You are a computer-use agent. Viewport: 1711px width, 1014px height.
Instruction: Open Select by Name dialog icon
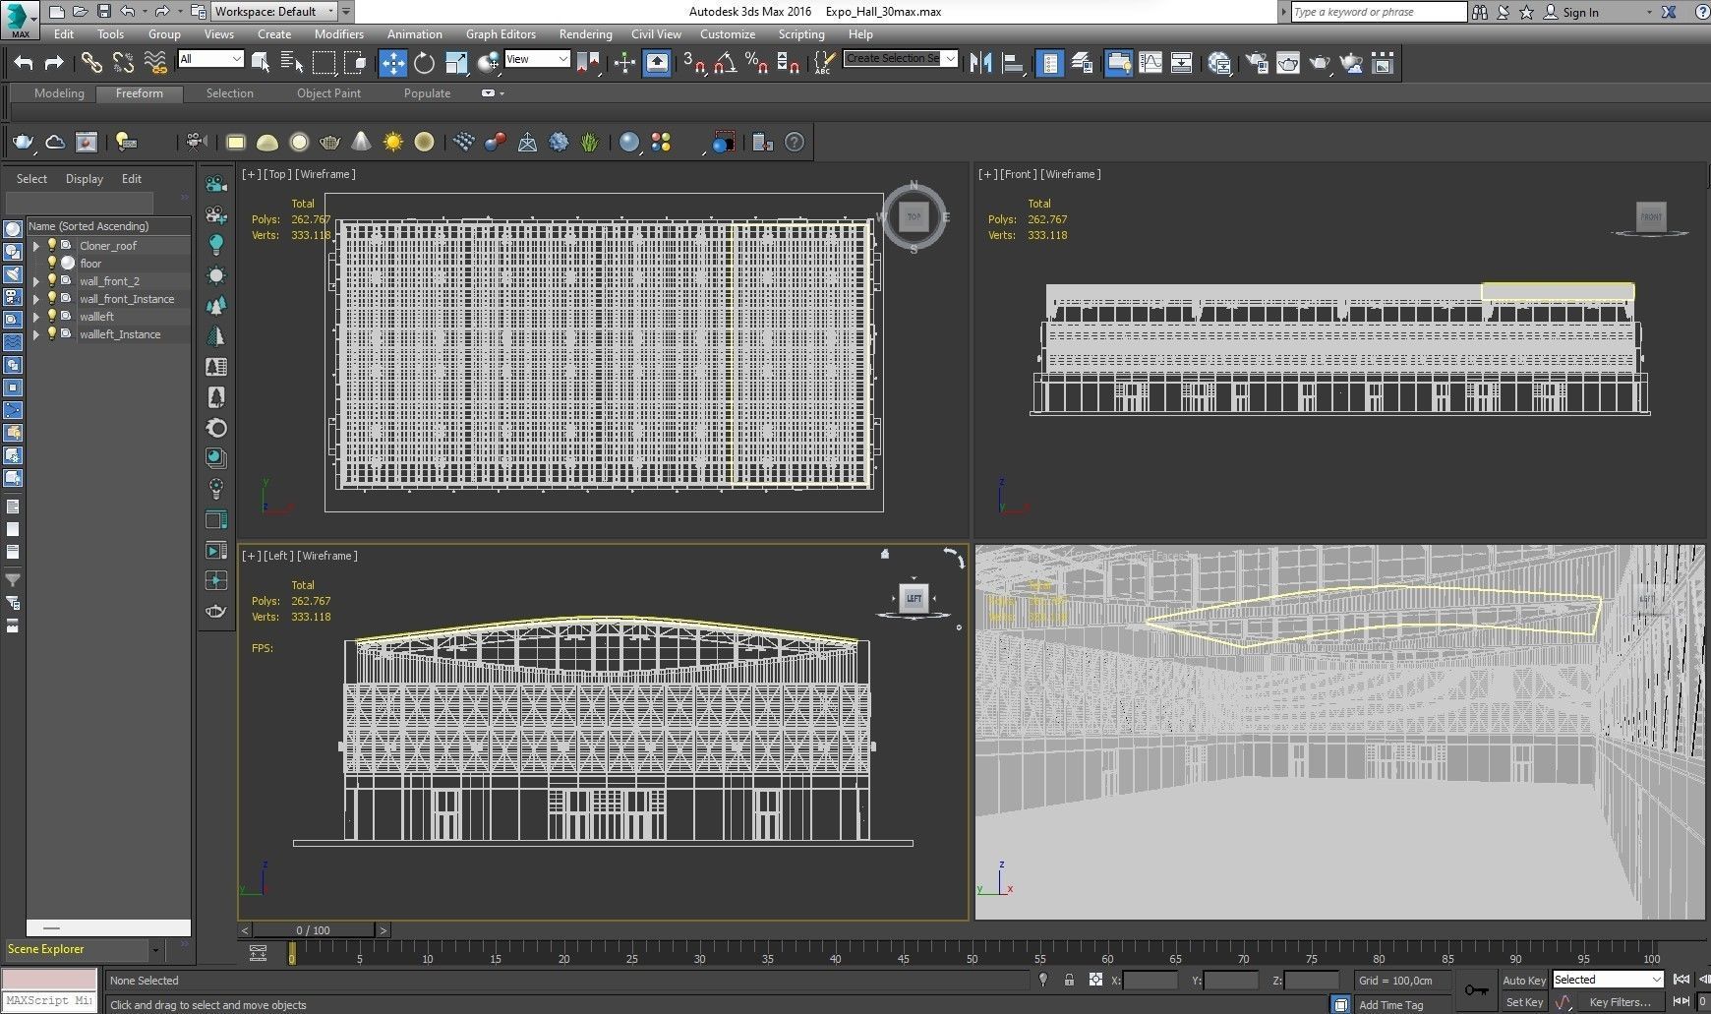292,63
